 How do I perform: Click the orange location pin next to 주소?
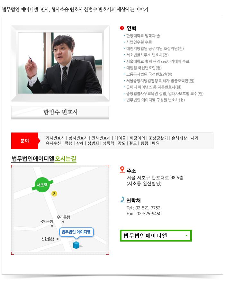[x=122, y=169]
